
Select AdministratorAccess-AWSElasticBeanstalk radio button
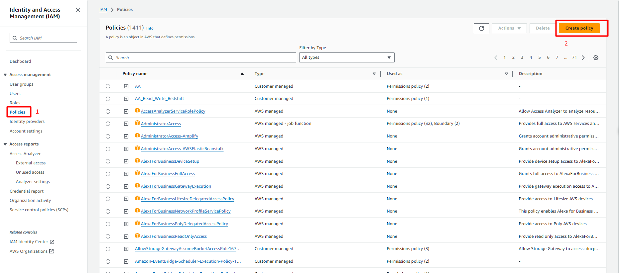coord(108,149)
